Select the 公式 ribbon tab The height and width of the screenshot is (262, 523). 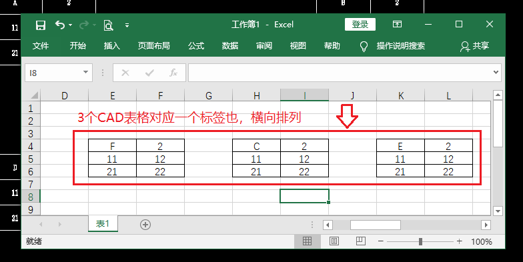tap(196, 45)
